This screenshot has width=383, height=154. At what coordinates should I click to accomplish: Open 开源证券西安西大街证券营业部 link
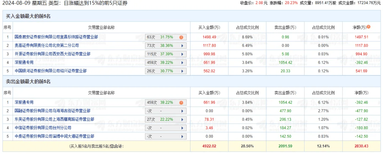(52, 54)
